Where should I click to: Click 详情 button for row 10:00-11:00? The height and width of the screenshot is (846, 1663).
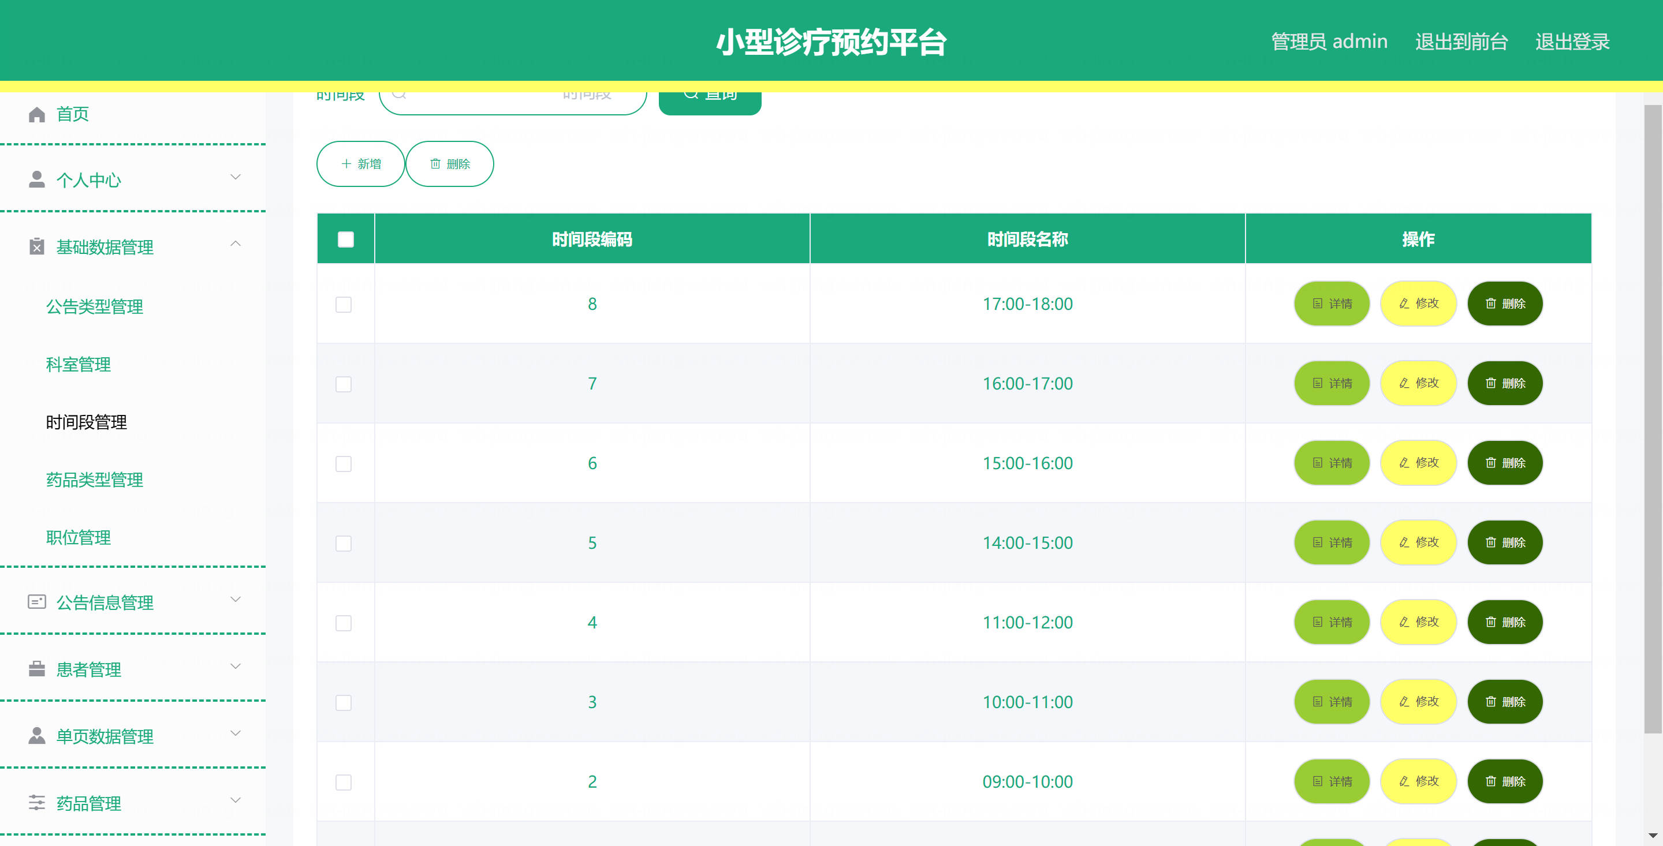pos(1331,702)
